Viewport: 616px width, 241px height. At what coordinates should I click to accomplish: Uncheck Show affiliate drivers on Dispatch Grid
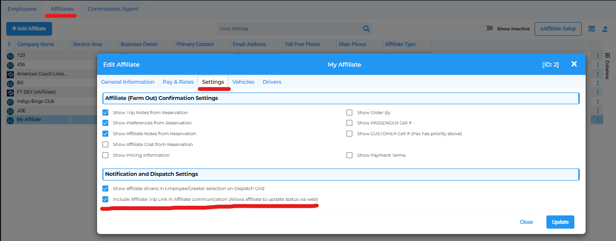[x=105, y=189]
